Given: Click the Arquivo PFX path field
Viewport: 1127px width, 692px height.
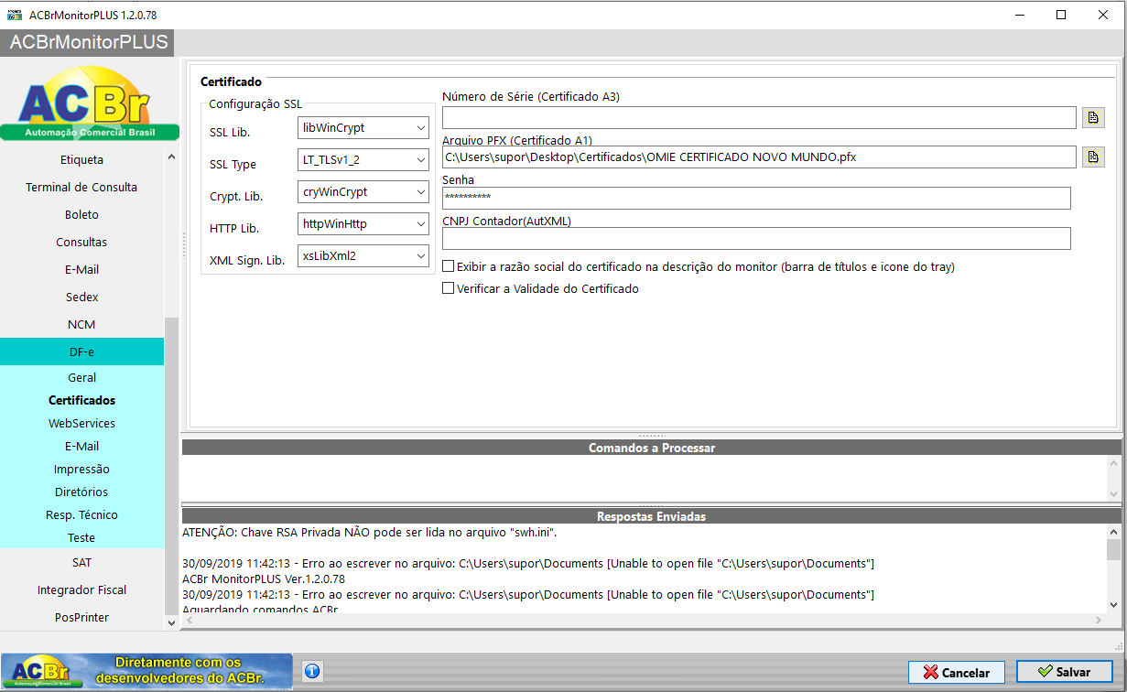Looking at the screenshot, I should coord(759,157).
